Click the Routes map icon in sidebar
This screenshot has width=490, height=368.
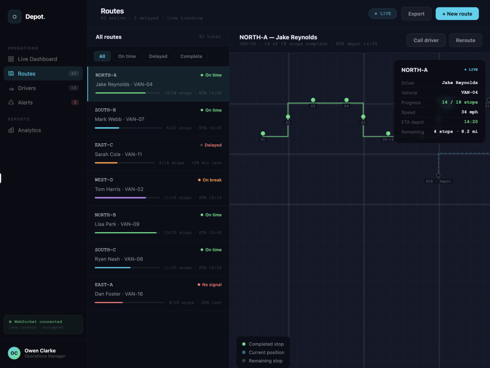click(x=11, y=74)
